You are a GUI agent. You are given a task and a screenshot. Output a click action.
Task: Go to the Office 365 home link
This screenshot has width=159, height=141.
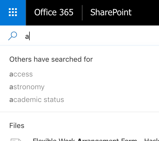[54, 12]
